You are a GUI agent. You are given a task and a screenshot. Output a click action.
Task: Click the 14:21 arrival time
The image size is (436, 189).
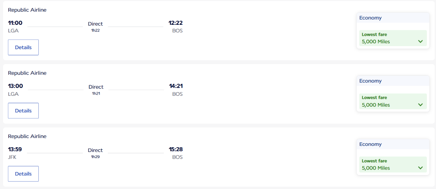tap(176, 86)
